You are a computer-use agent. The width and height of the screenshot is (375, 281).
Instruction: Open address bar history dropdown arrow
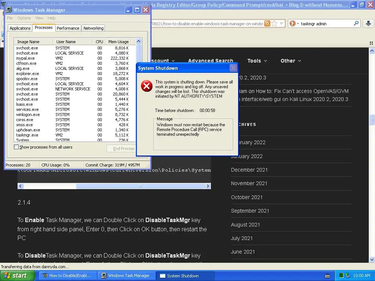[x=282, y=23]
